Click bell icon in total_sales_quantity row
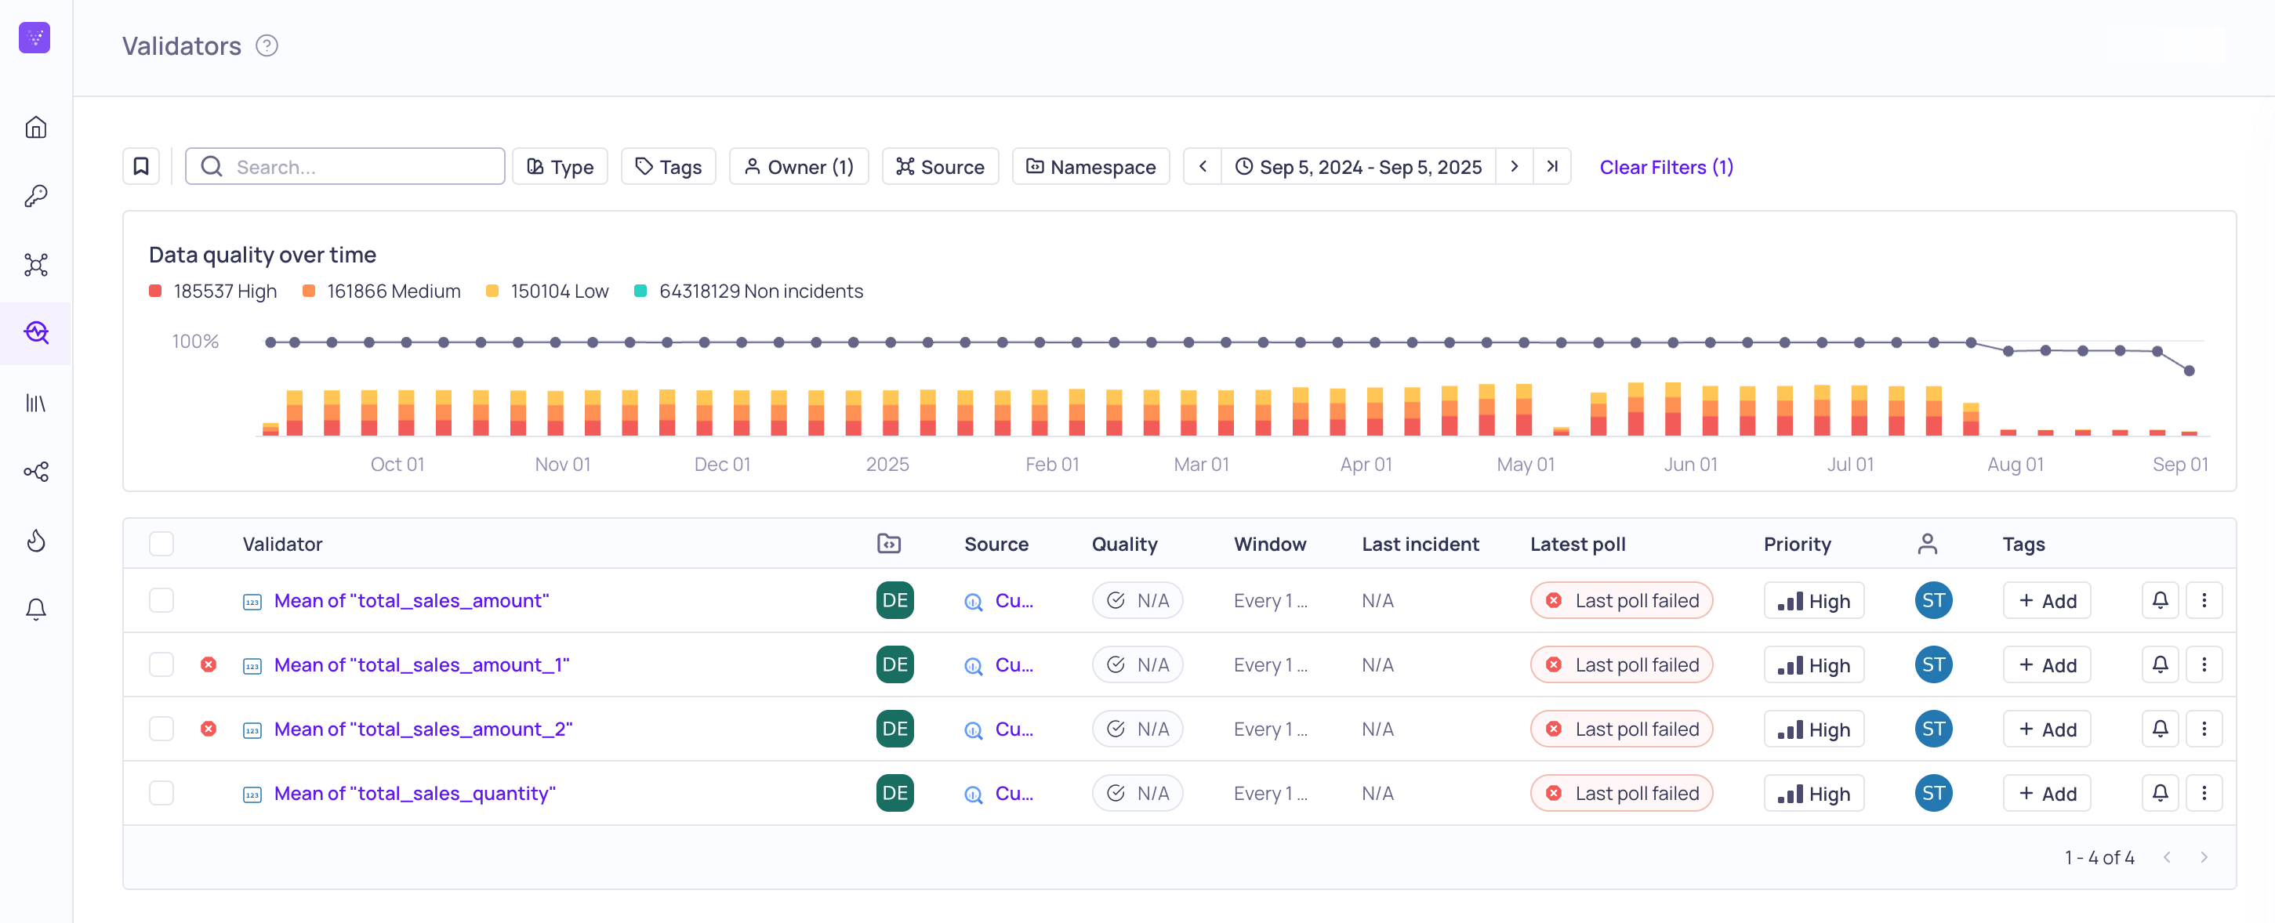The width and height of the screenshot is (2275, 923). tap(2159, 793)
